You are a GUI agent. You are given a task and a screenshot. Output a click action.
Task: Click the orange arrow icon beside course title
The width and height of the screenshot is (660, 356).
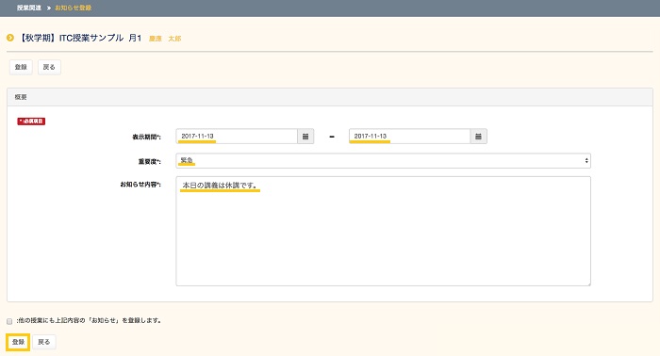pos(10,38)
